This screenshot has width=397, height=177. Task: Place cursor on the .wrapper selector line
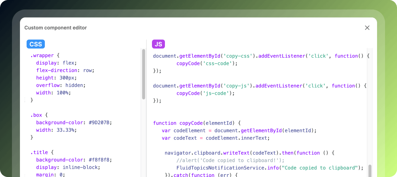(45, 56)
